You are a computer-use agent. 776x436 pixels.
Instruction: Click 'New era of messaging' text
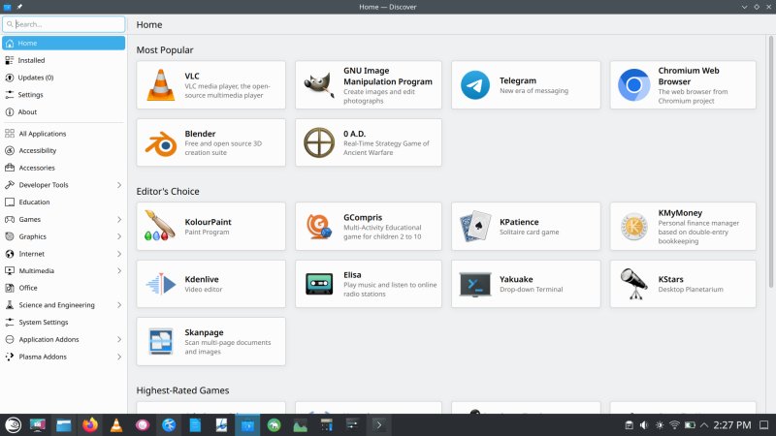[533, 91]
